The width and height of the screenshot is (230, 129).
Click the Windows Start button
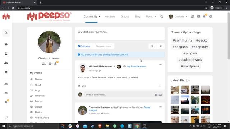pos(4,126)
